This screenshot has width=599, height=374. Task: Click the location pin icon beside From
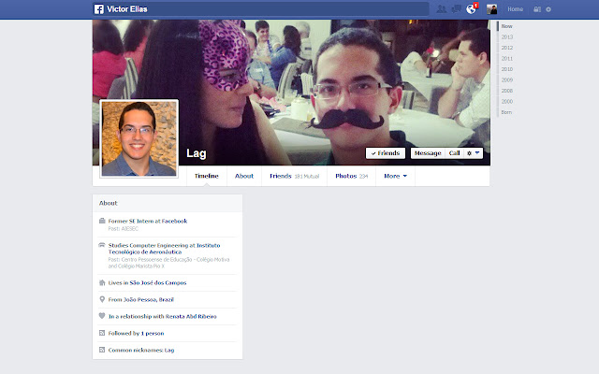coord(102,299)
